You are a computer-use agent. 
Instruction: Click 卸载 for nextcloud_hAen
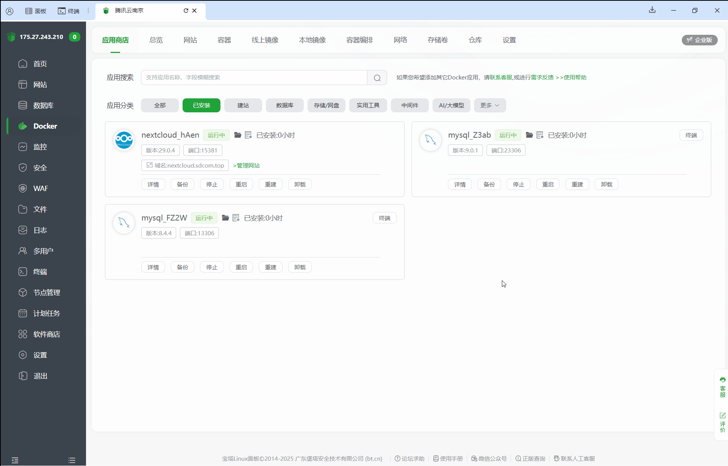(x=300, y=185)
